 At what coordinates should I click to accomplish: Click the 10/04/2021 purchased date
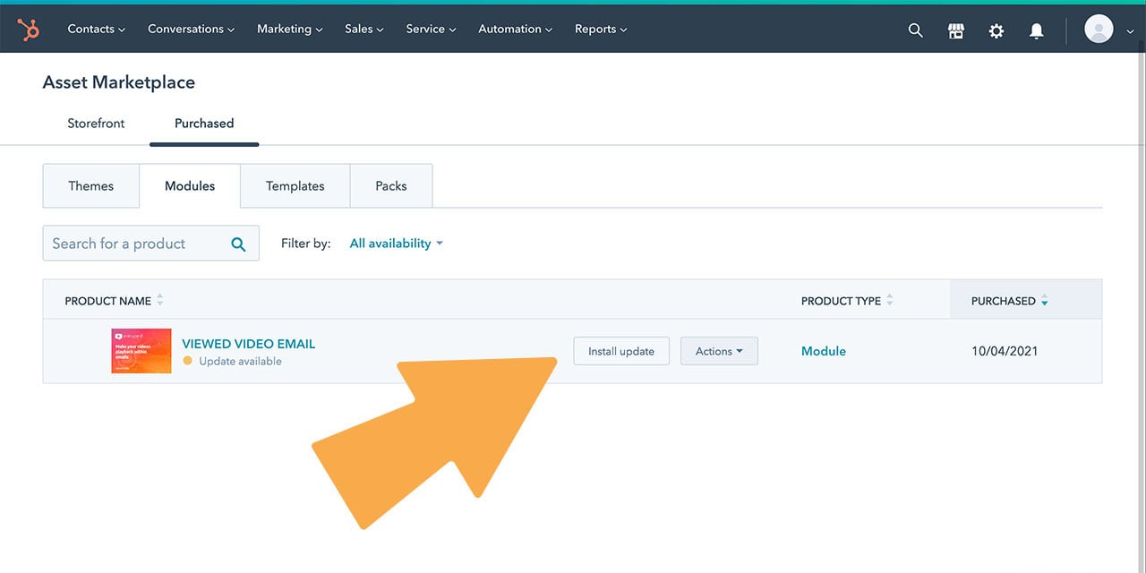coord(1005,351)
